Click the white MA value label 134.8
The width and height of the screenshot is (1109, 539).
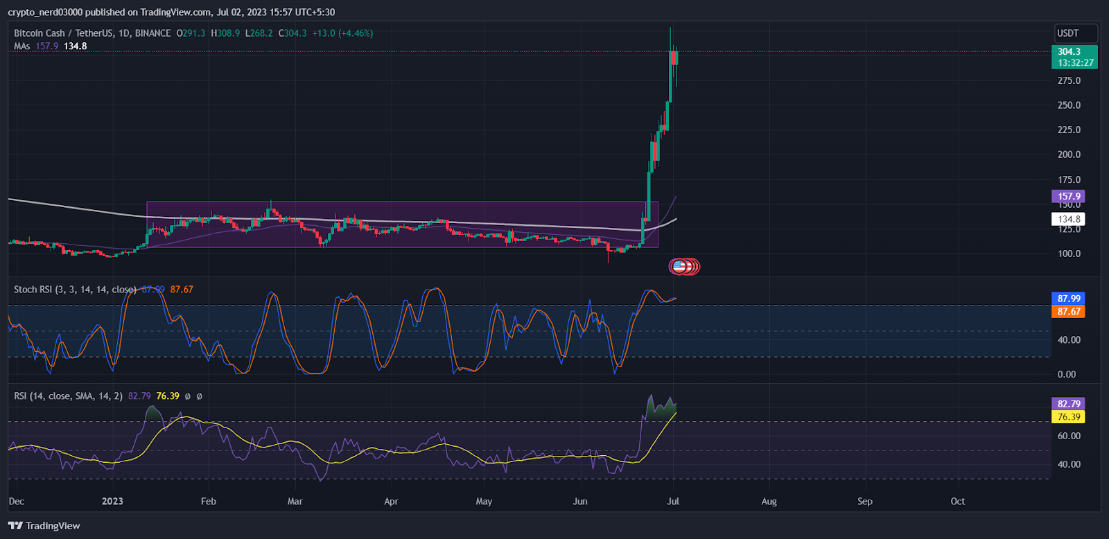[1068, 219]
